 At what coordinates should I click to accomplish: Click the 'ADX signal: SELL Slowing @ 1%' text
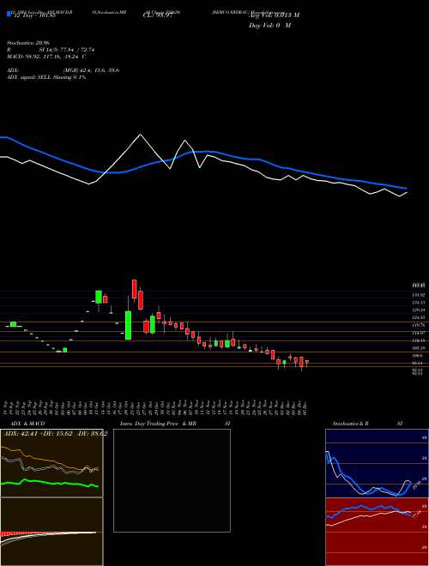(x=46, y=77)
